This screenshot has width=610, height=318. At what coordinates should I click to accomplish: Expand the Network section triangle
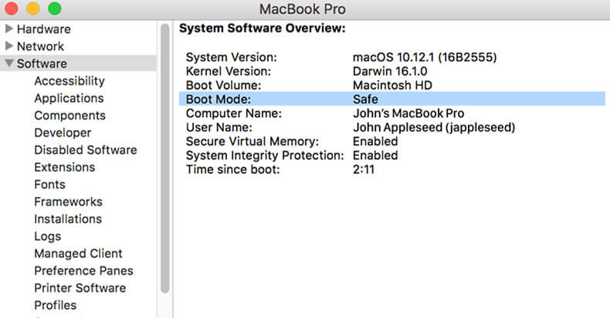point(9,46)
